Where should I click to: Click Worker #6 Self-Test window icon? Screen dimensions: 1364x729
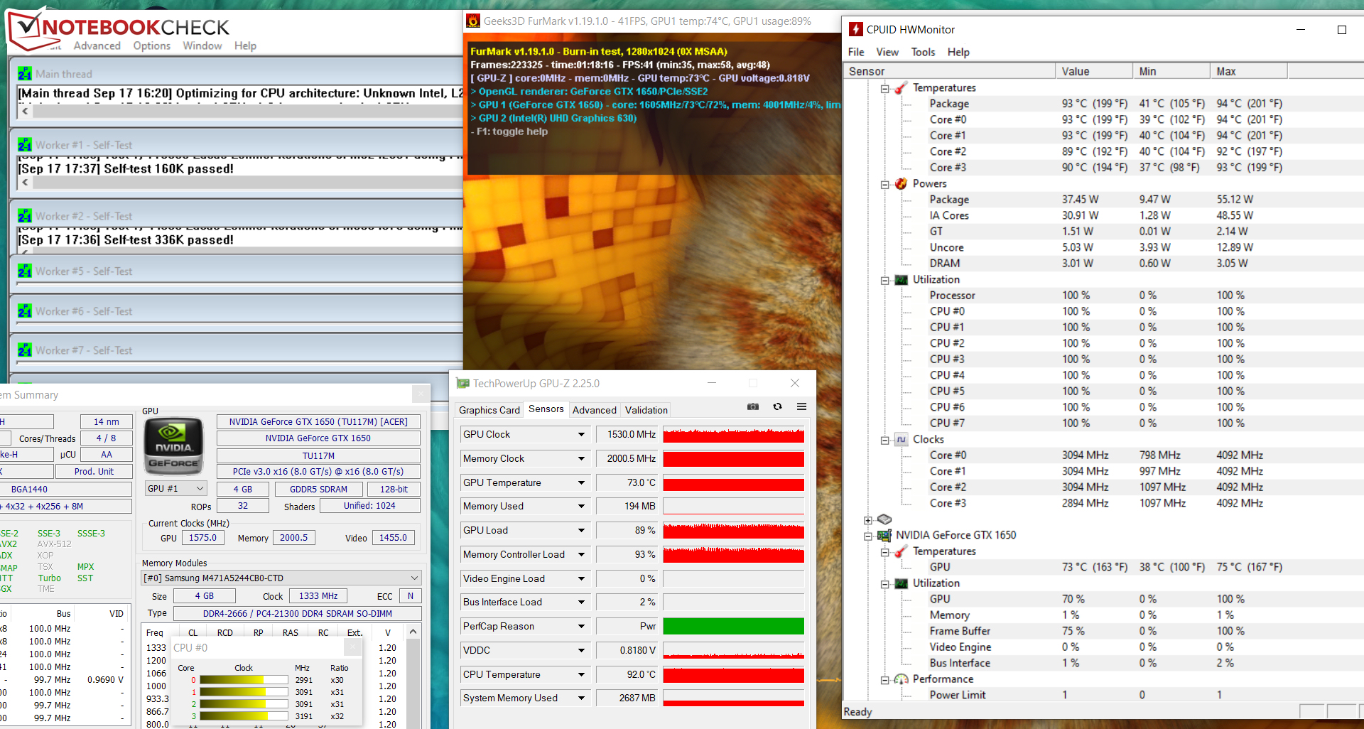click(x=25, y=311)
